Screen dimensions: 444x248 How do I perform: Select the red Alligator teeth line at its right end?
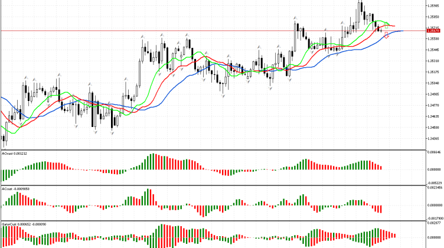pyautogui.click(x=394, y=27)
